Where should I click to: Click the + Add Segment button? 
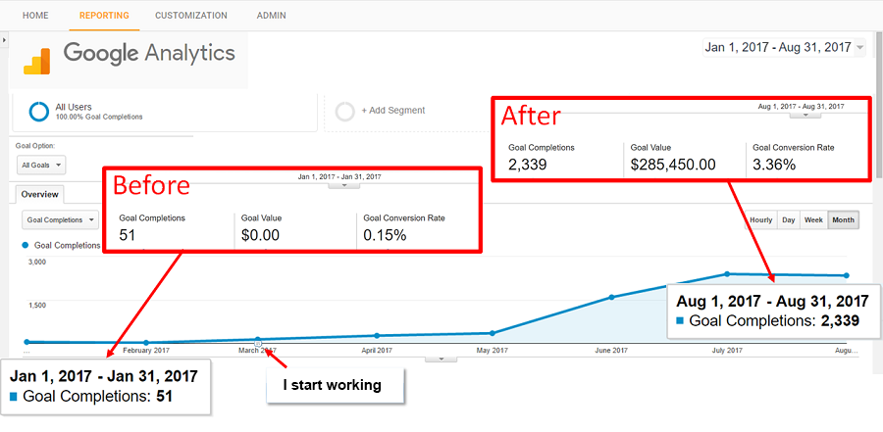[x=392, y=111]
